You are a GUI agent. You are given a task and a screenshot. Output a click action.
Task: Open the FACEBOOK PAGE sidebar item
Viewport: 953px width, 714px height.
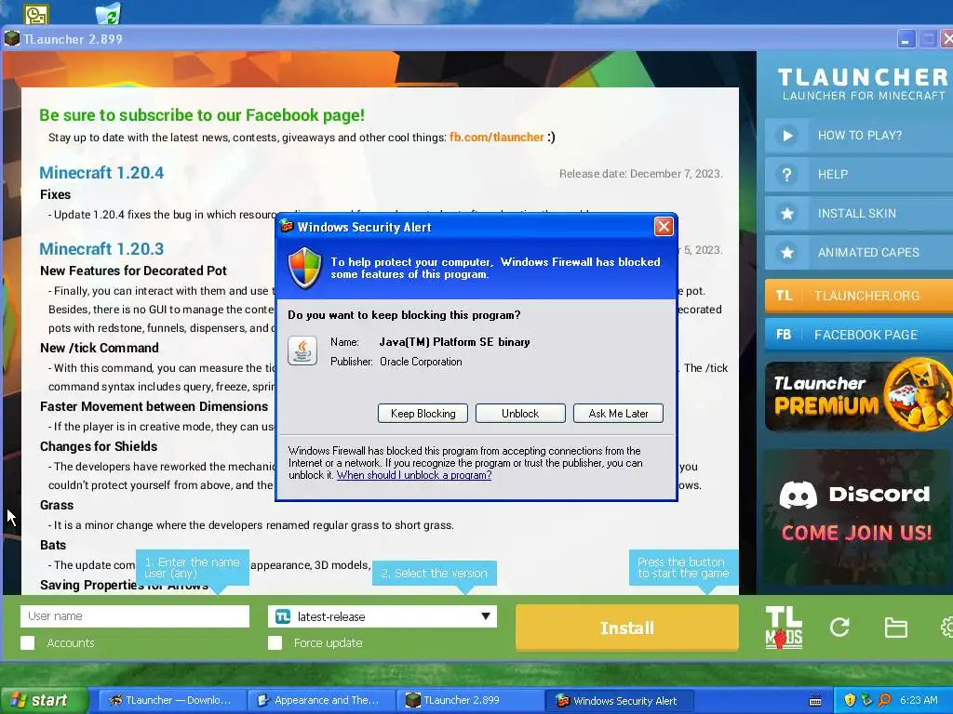pyautogui.click(x=859, y=335)
